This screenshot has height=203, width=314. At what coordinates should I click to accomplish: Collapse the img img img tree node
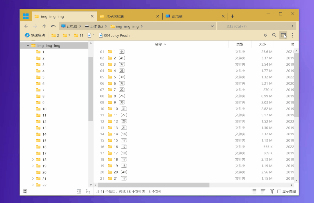pyautogui.click(x=28, y=45)
